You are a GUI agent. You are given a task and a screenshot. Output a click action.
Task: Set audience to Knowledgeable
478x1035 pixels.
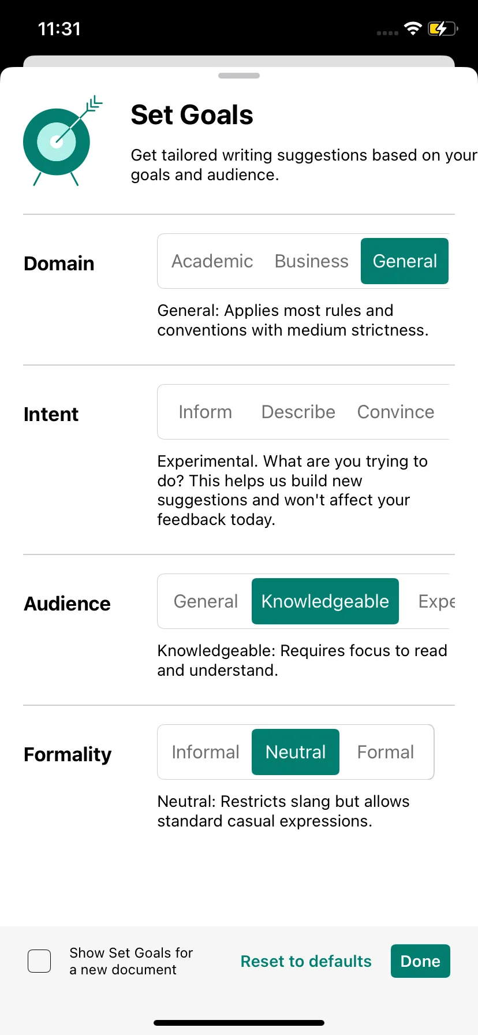(325, 601)
